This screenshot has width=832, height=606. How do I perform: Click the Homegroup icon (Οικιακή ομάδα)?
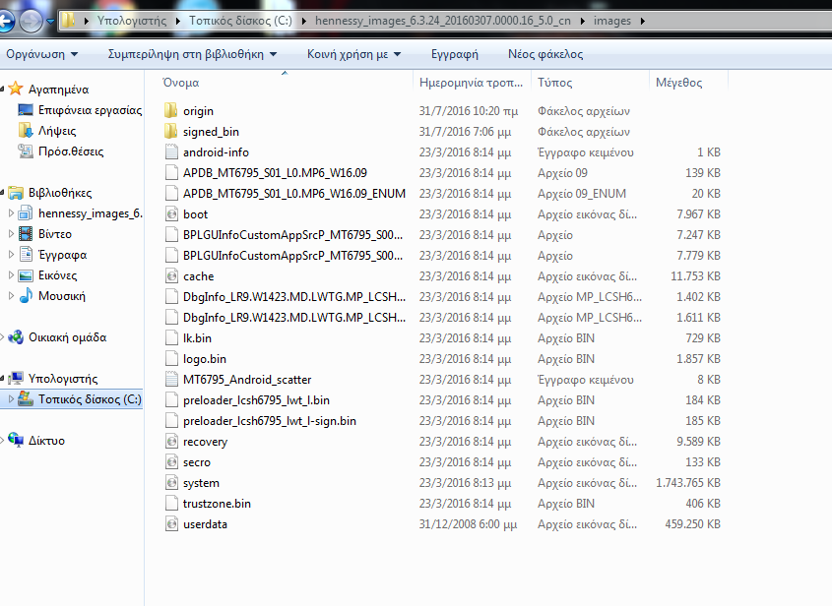click(16, 337)
